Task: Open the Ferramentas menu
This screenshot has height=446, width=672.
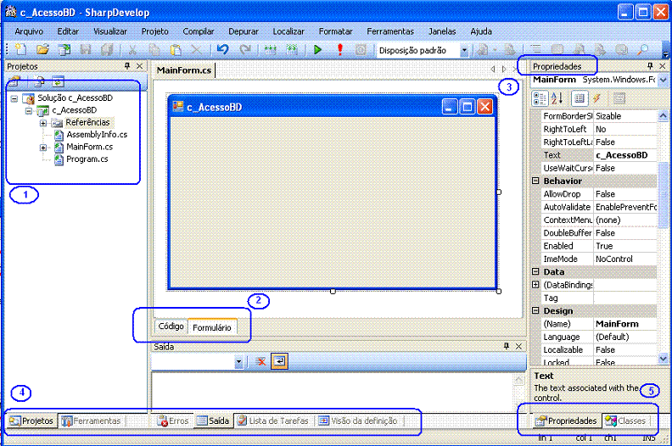Action: coord(390,31)
